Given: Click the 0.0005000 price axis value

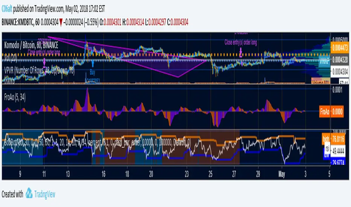Looking at the screenshot, I should pos(340,40).
